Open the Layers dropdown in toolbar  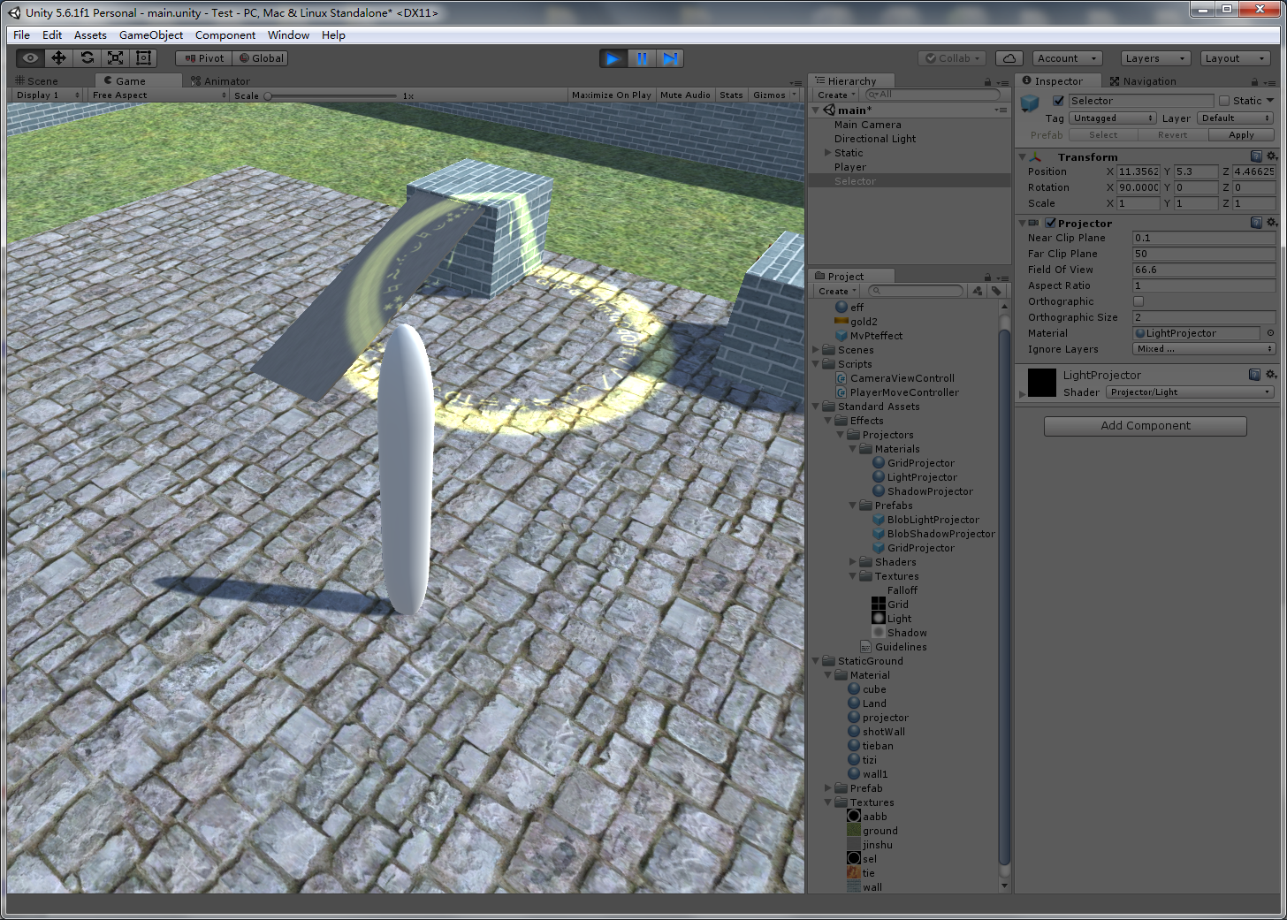pyautogui.click(x=1155, y=58)
